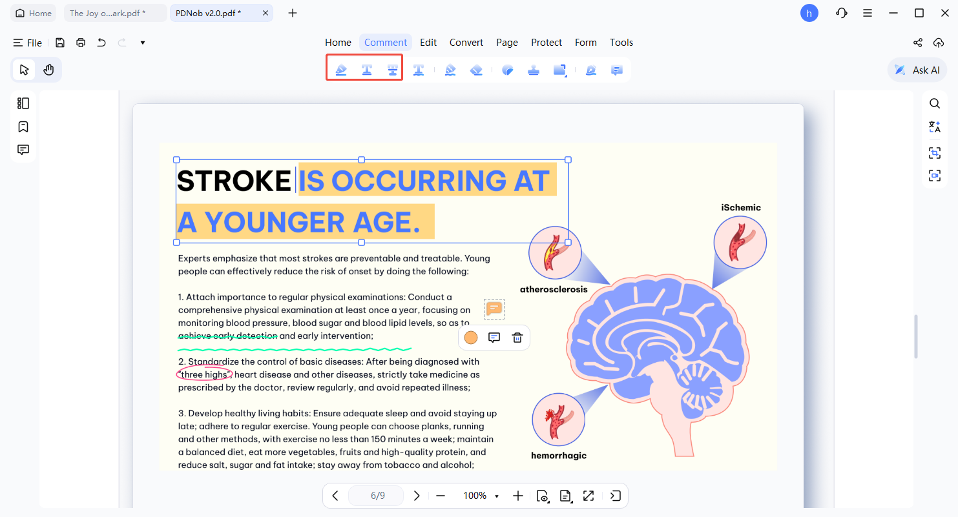Screen dimensions: 958x517
Task: Open the zoom percentage dropdown
Action: click(481, 496)
